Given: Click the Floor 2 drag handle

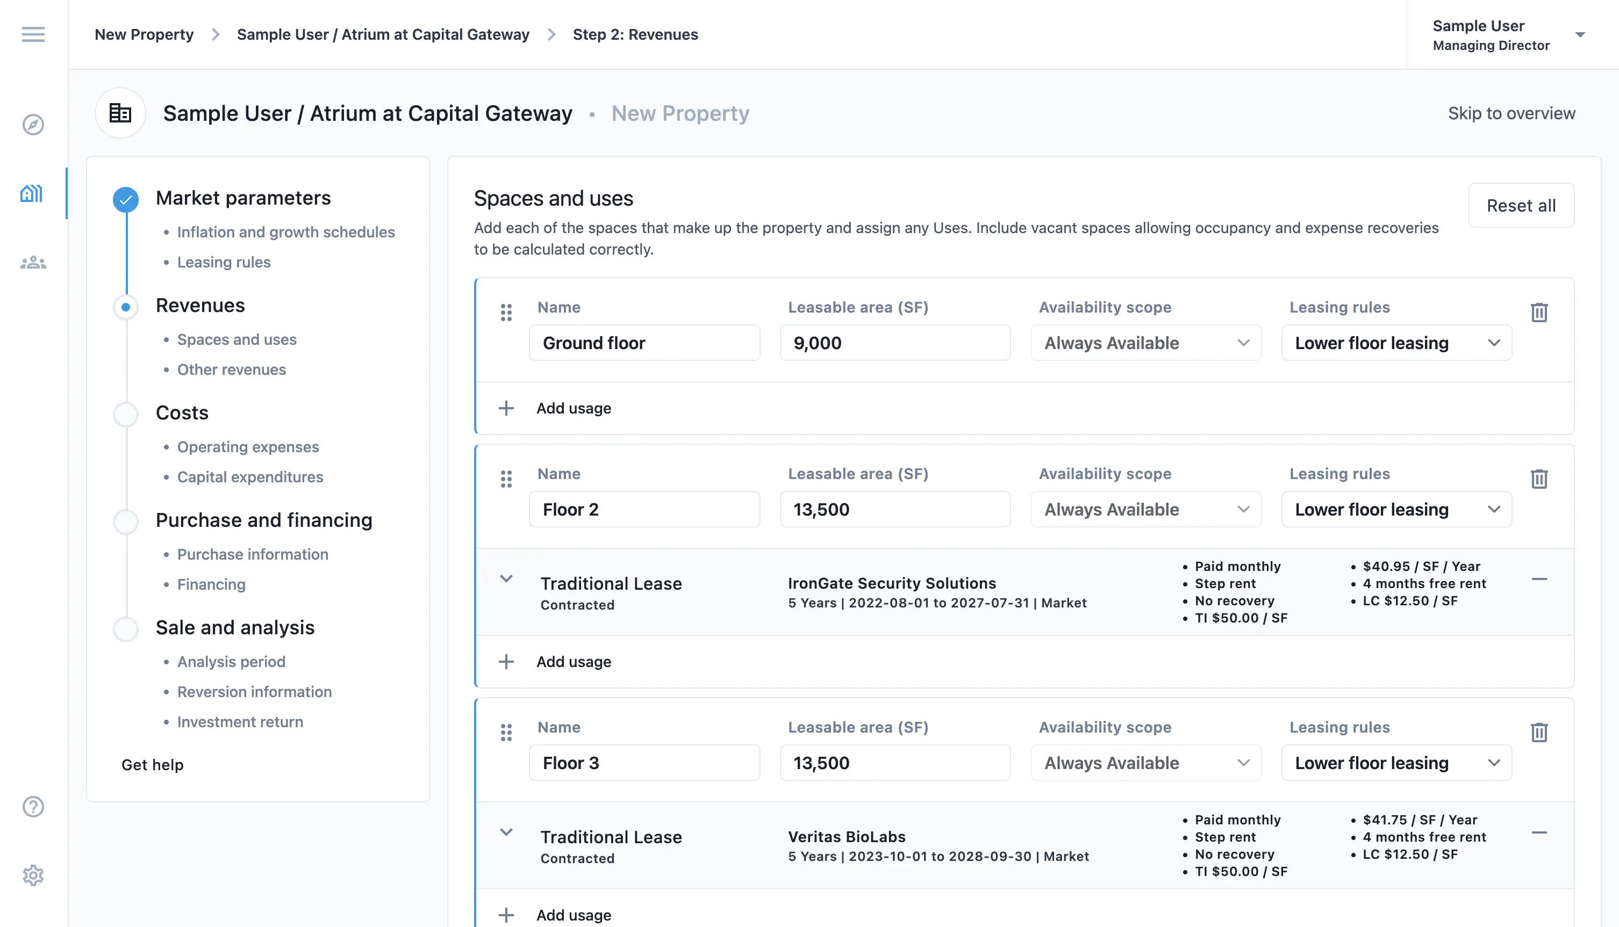Looking at the screenshot, I should (x=506, y=479).
